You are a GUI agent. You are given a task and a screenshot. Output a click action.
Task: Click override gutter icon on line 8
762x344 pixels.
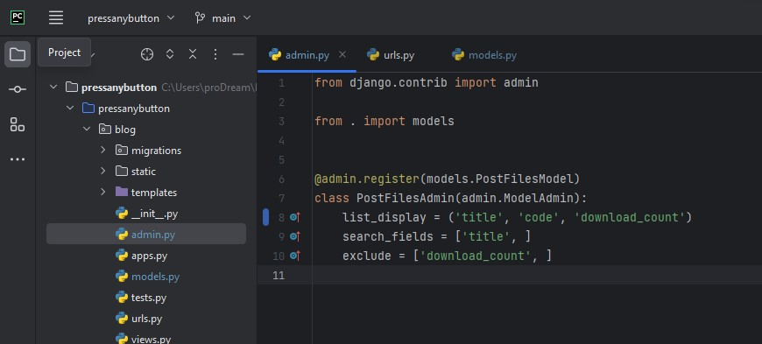295,217
